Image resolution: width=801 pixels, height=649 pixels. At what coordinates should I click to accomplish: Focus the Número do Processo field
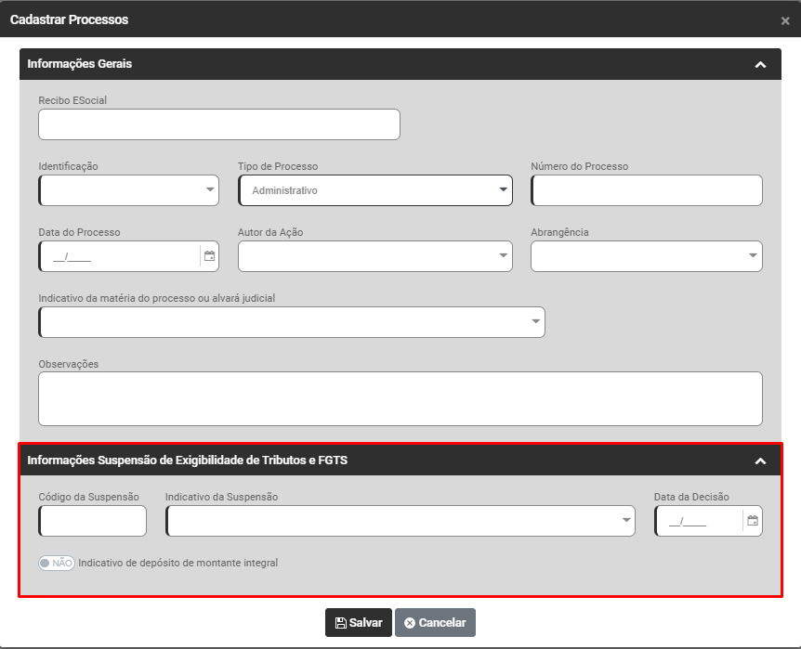tap(646, 190)
